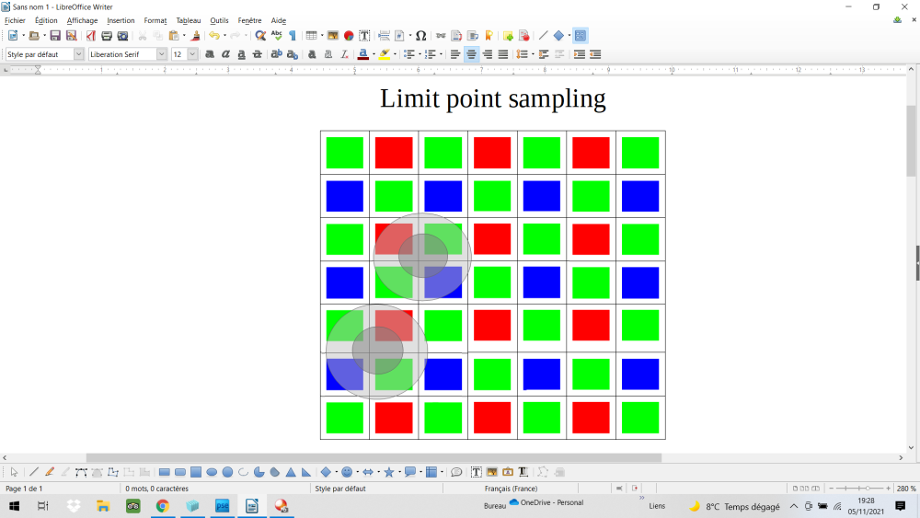
Task: Open the Tableau menu
Action: pos(188,20)
